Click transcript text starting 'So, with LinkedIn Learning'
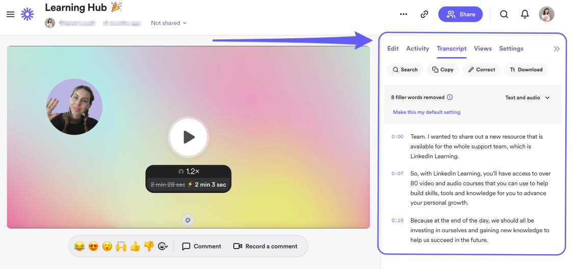The height and width of the screenshot is (269, 577). pos(480,188)
